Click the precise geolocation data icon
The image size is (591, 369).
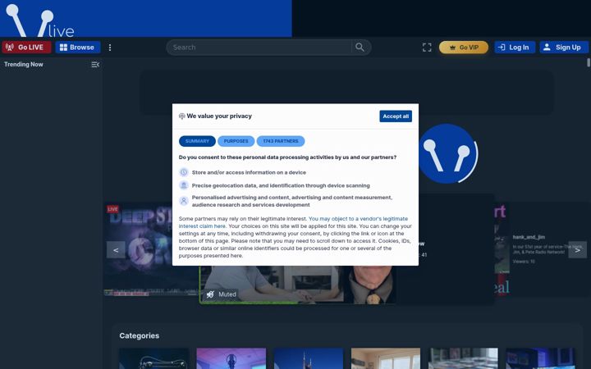click(x=184, y=185)
